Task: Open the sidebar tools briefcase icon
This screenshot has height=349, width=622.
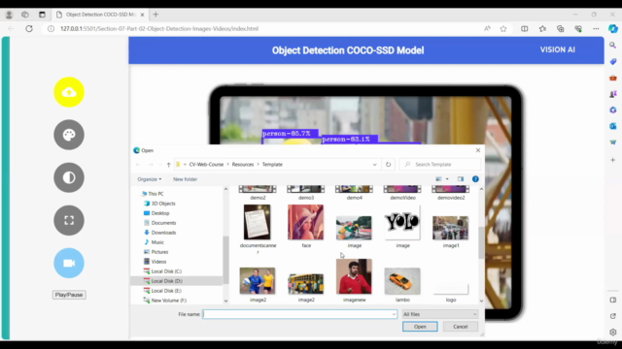Action: pyautogui.click(x=613, y=78)
